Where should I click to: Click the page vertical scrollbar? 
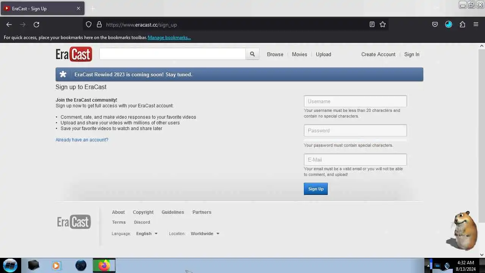click(482, 135)
